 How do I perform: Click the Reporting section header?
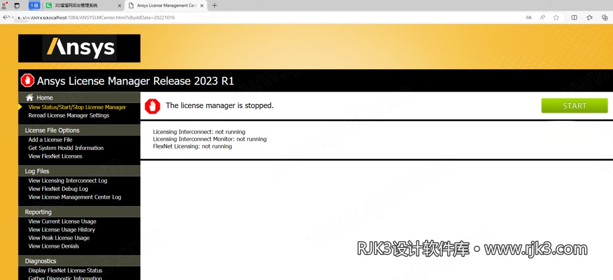[x=79, y=212]
